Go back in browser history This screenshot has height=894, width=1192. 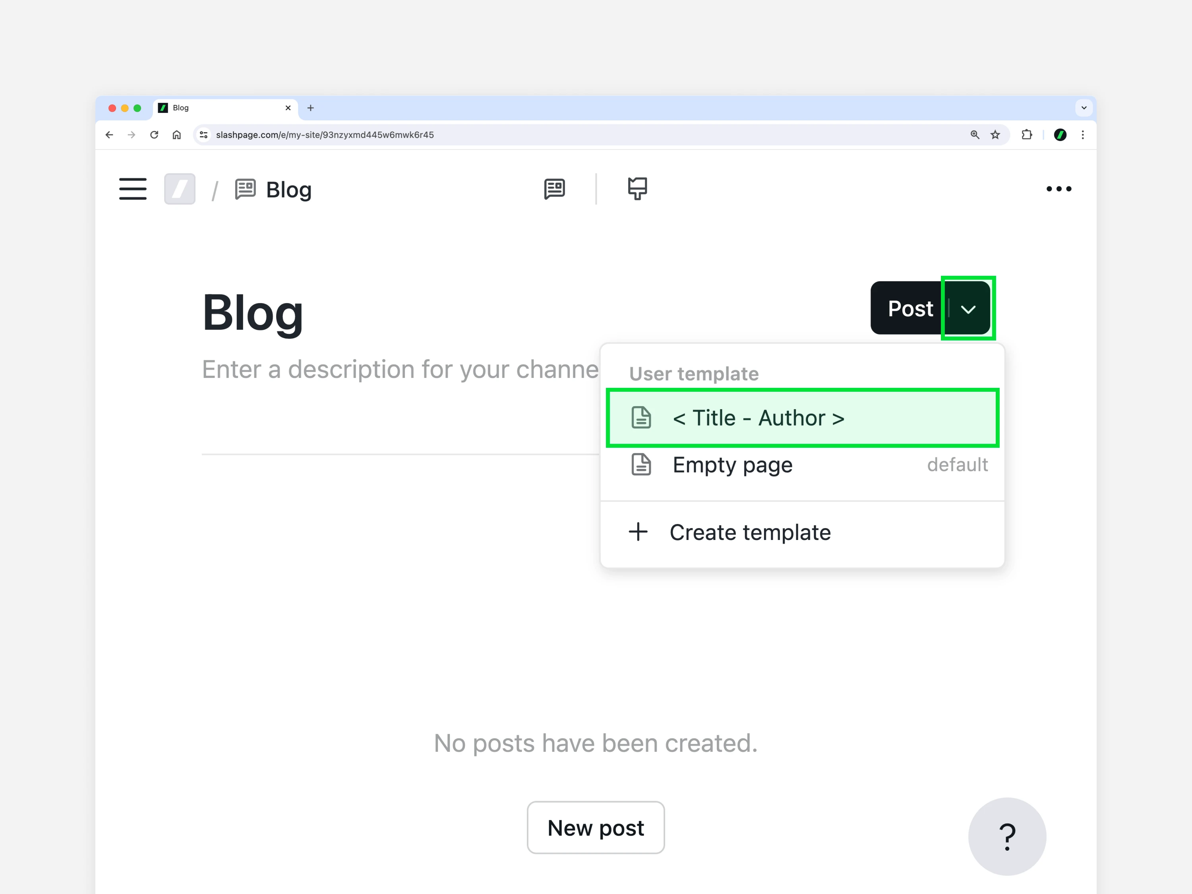[x=109, y=135]
